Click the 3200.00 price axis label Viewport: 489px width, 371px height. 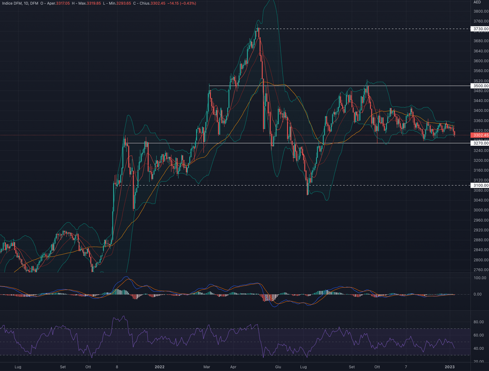tap(481, 160)
